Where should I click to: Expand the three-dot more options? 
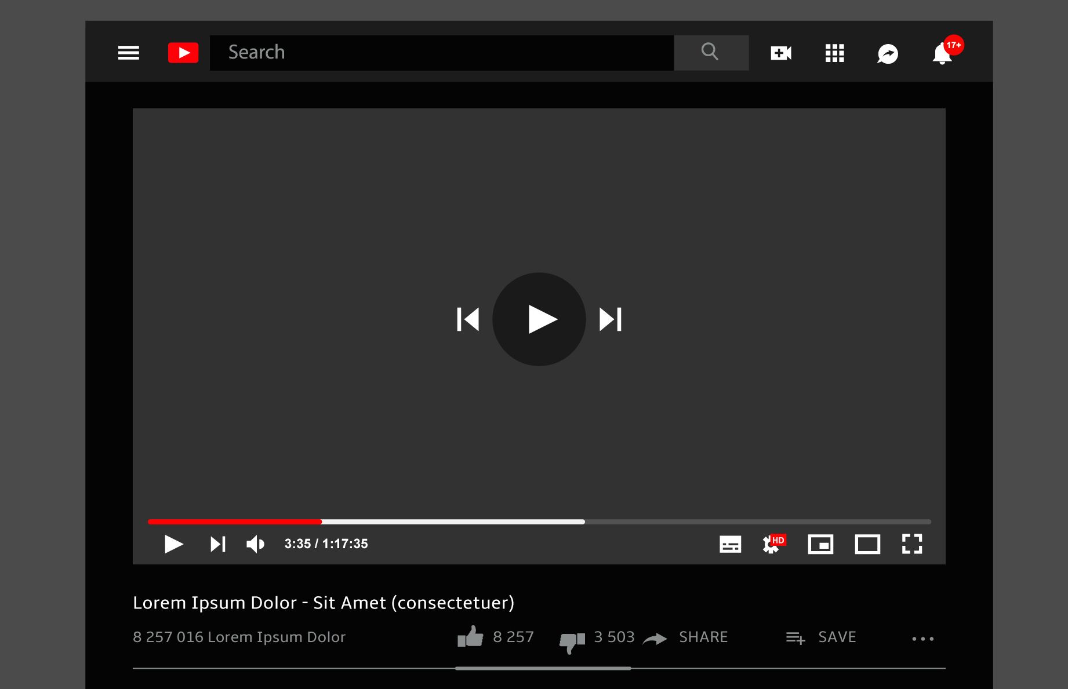point(922,639)
